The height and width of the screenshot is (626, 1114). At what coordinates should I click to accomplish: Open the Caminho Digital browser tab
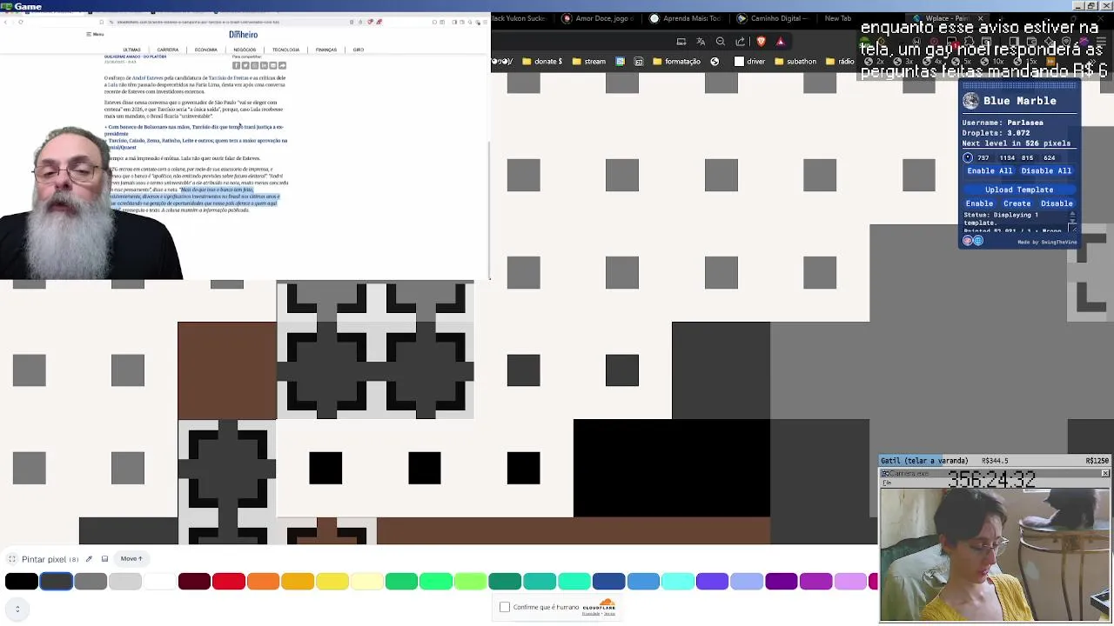(x=773, y=18)
